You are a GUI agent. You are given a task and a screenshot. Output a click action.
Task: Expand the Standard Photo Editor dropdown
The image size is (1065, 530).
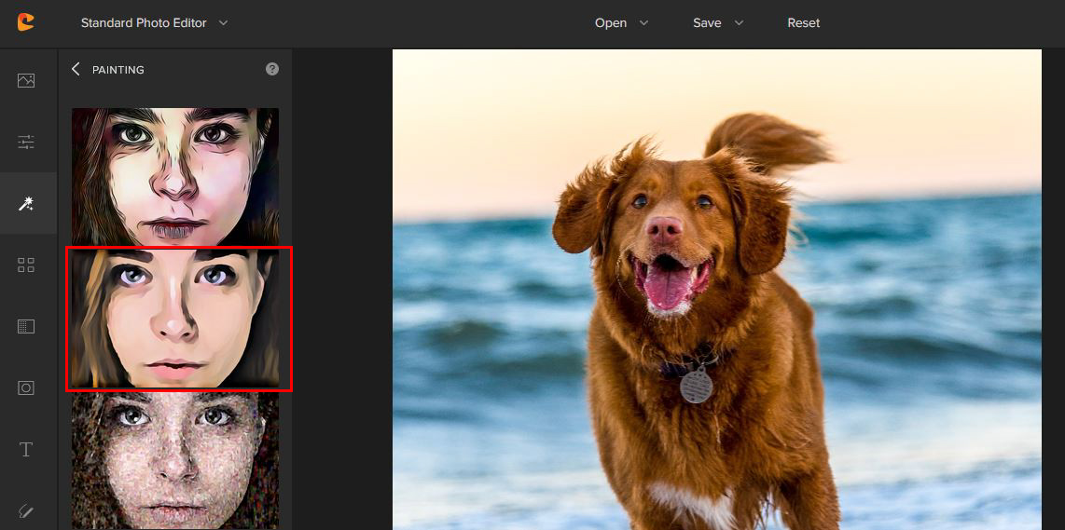click(x=223, y=22)
